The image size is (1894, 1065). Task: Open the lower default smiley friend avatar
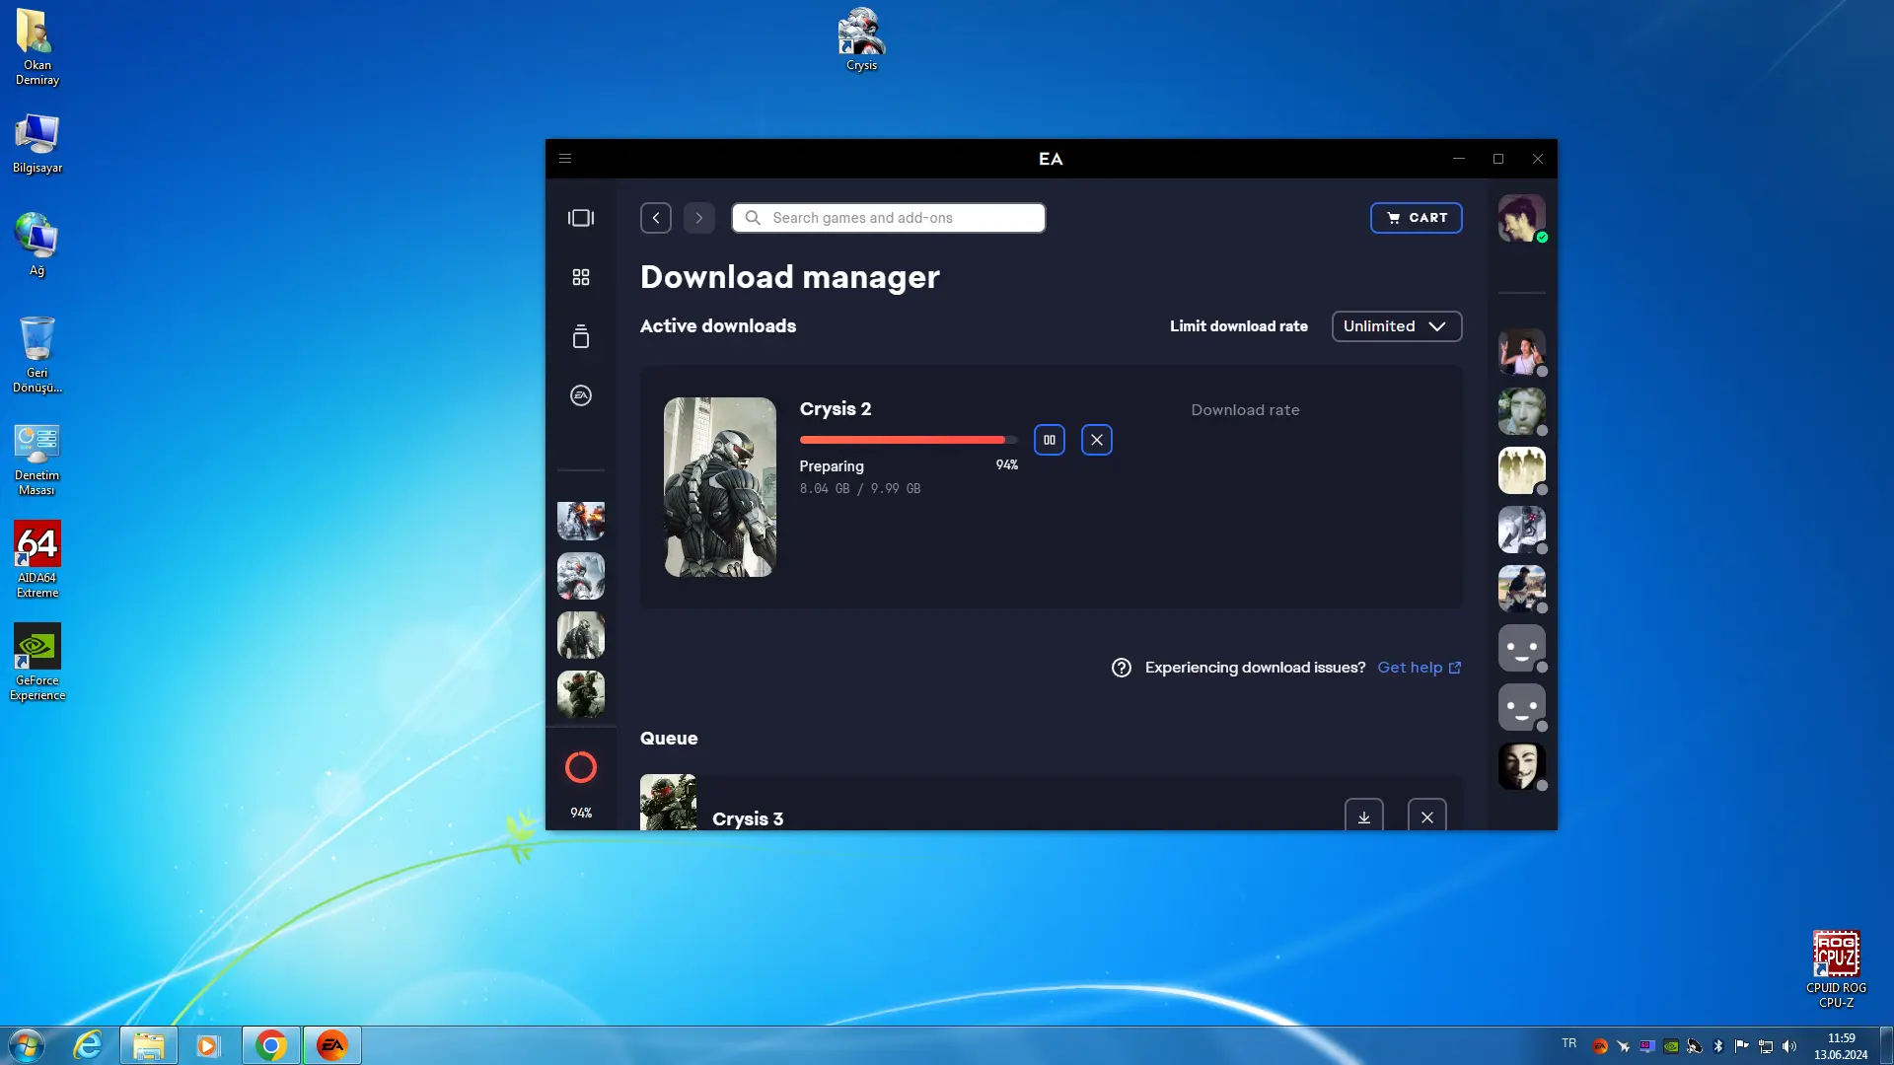pyautogui.click(x=1522, y=707)
